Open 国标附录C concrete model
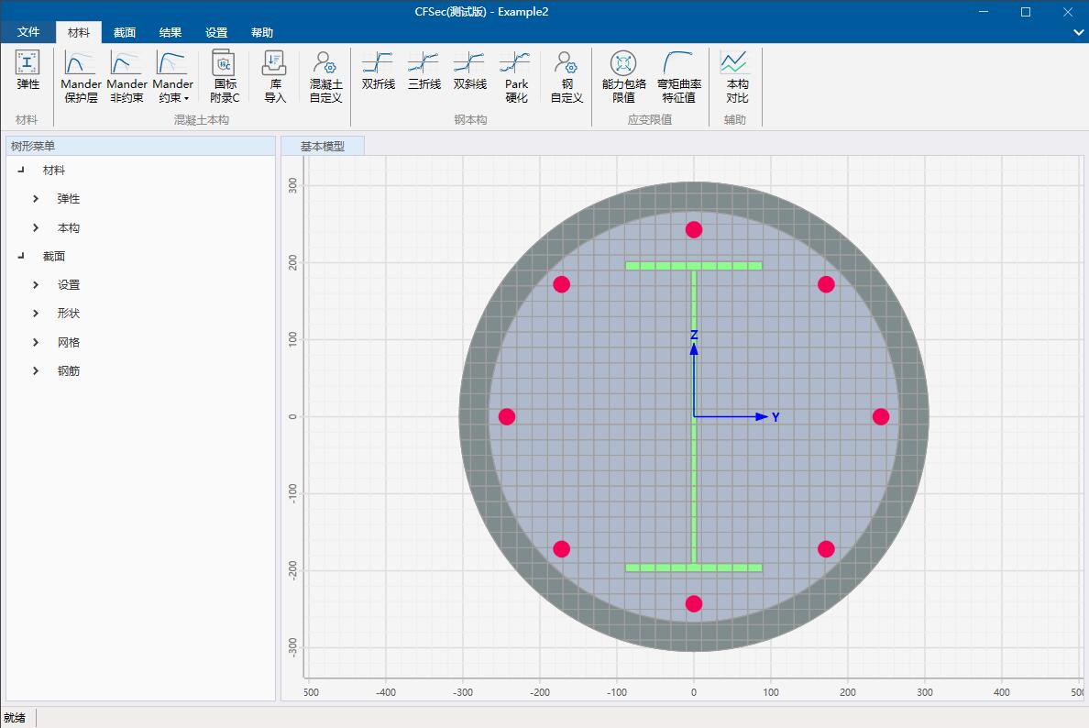The height and width of the screenshot is (728, 1089). coord(224,75)
